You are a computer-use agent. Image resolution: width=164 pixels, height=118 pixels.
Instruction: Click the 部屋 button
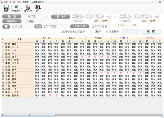[x=38, y=26]
